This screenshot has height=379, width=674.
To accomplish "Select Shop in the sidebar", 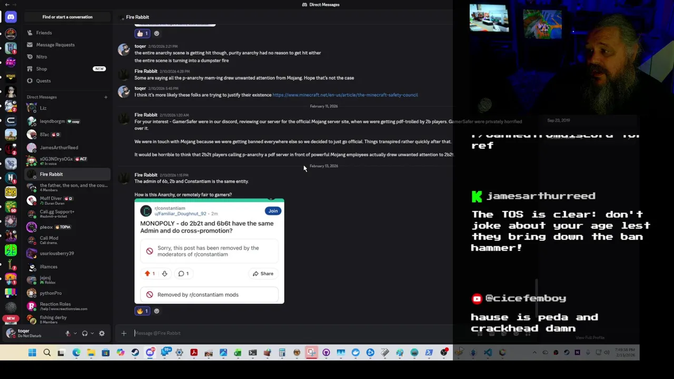I will coord(67,69).
